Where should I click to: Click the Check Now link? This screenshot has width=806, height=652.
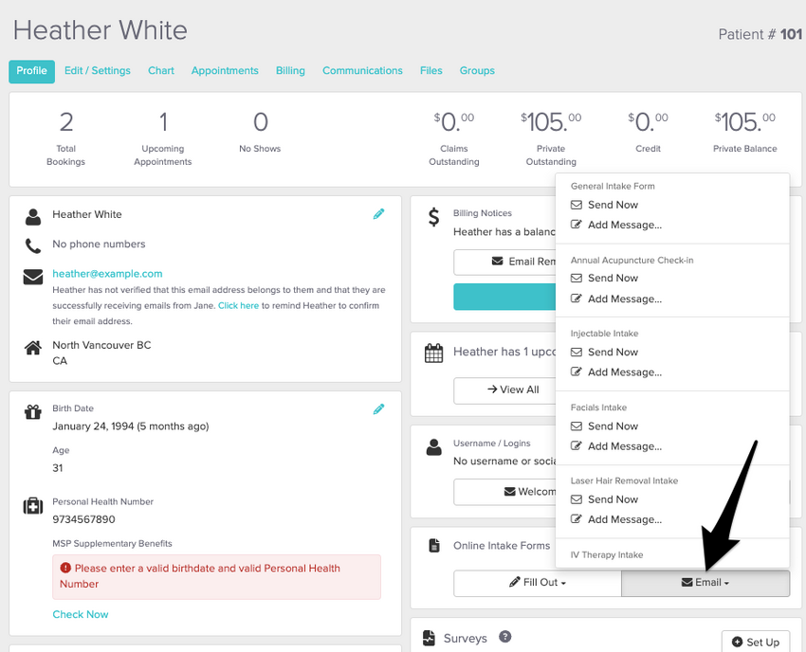click(81, 614)
